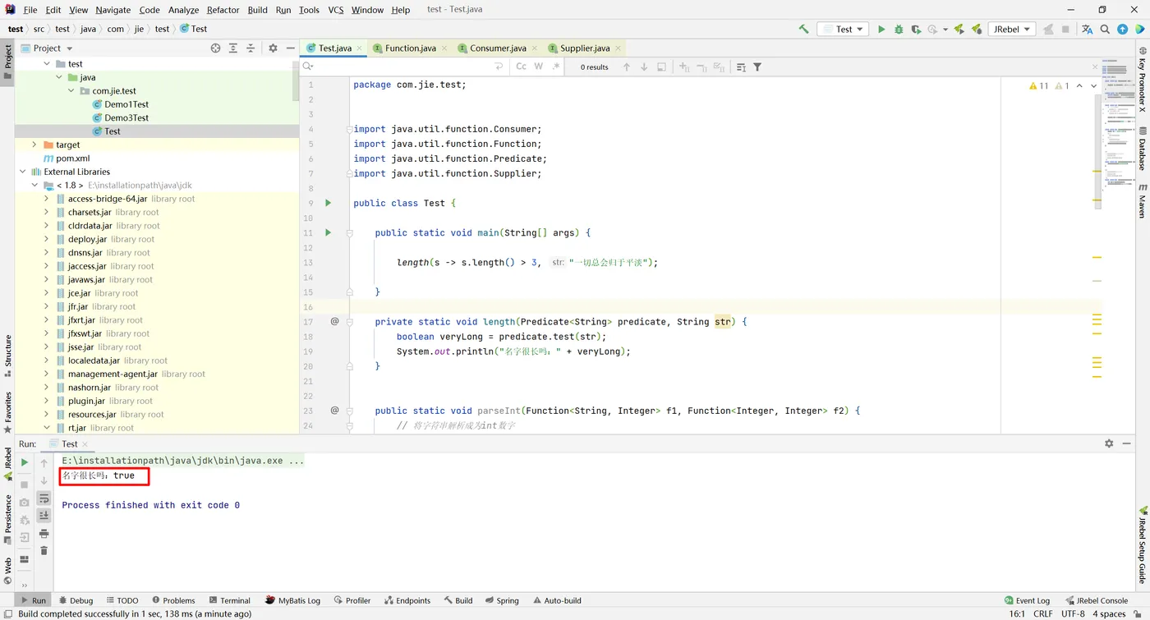Open the Translate icon in the toolbar
The width and height of the screenshot is (1150, 620).
click(x=1088, y=29)
